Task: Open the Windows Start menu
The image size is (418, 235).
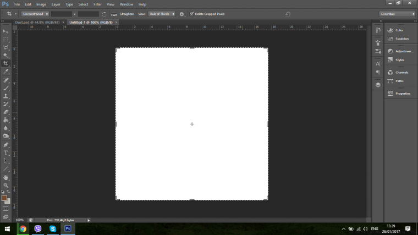Action: click(x=7, y=229)
